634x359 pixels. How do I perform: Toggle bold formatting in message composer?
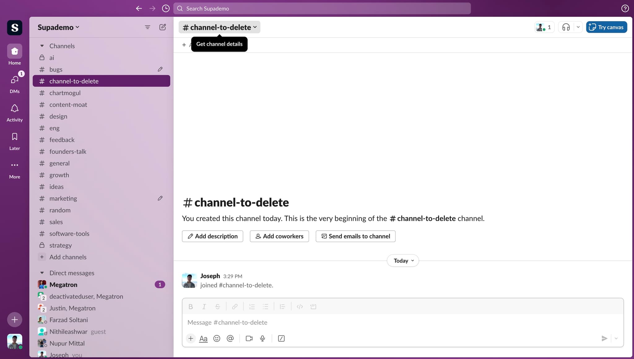[x=191, y=306]
